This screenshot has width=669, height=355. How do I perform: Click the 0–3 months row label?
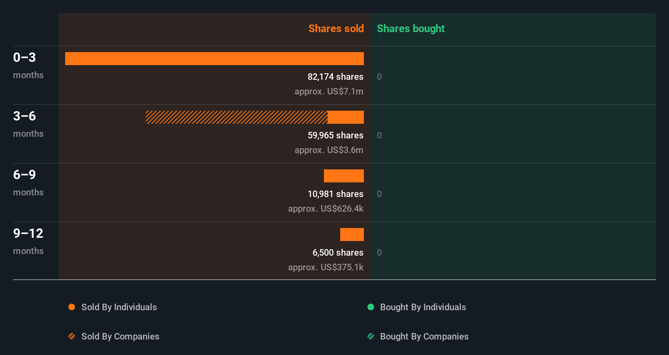click(28, 65)
